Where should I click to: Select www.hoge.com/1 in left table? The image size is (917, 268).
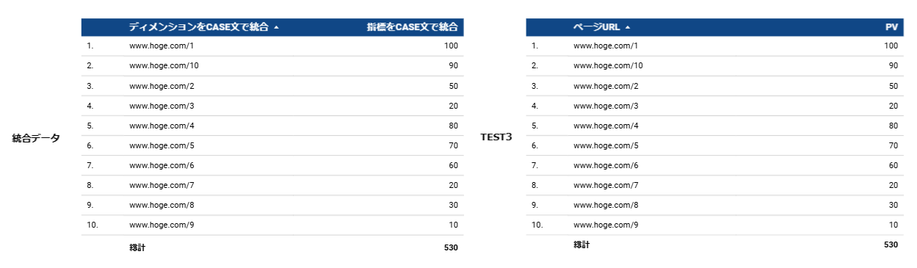(x=161, y=46)
